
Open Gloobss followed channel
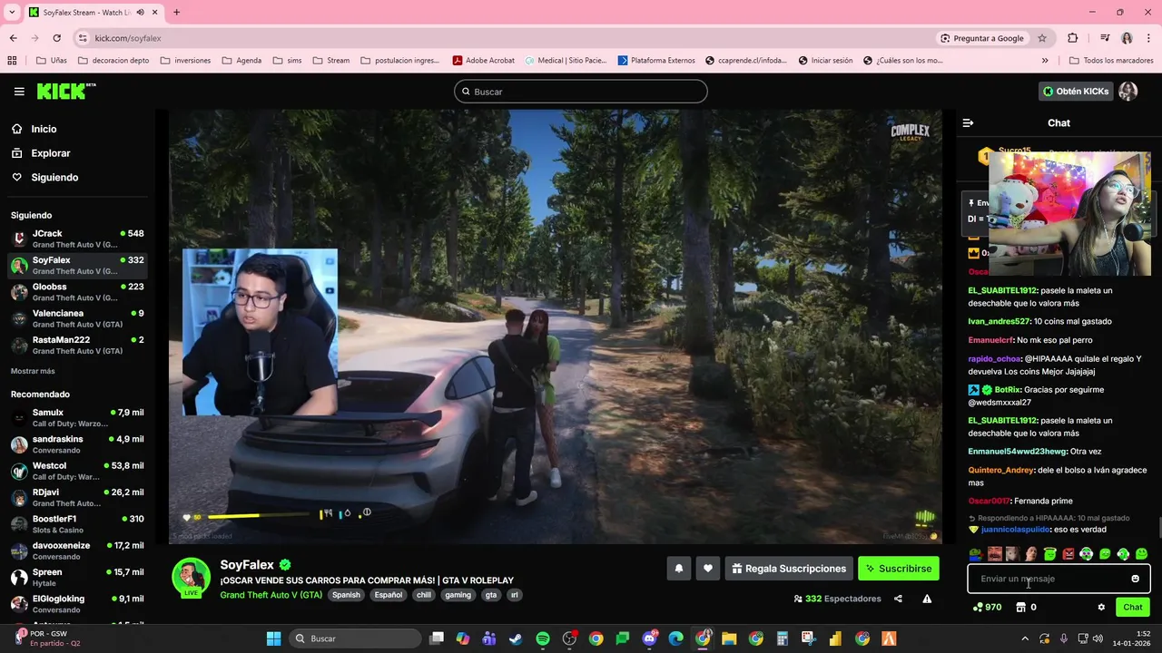(76, 292)
